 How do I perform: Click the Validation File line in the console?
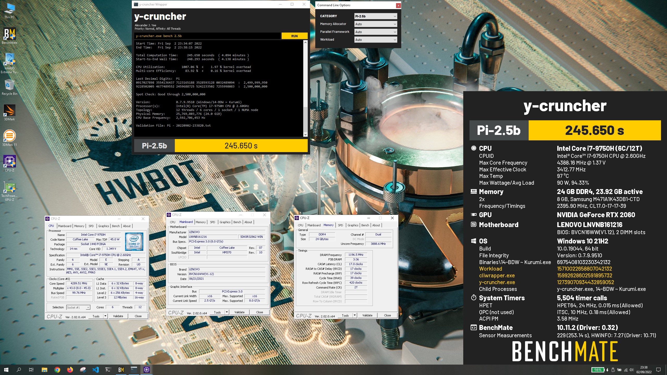pyautogui.click(x=173, y=126)
